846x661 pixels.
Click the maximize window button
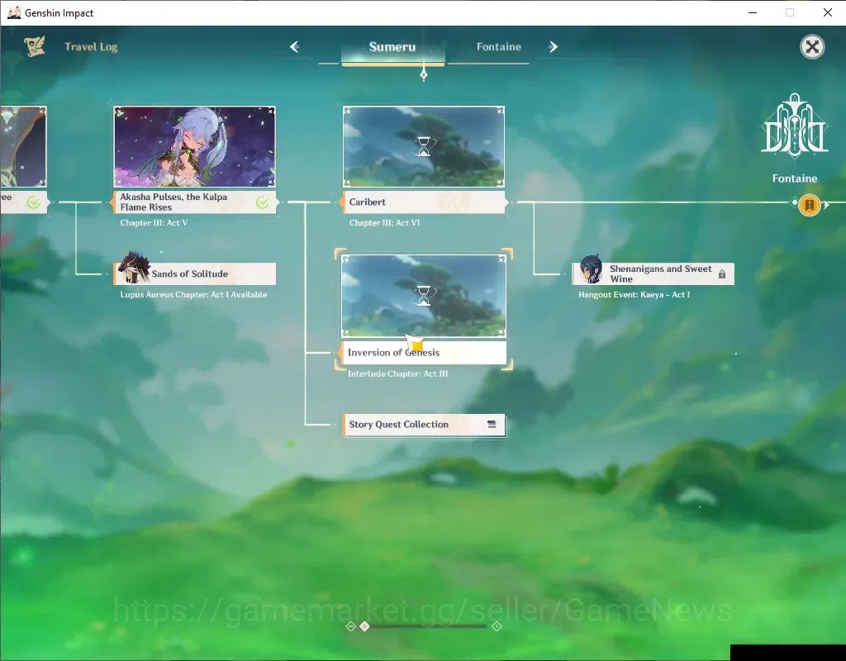pyautogui.click(x=790, y=12)
